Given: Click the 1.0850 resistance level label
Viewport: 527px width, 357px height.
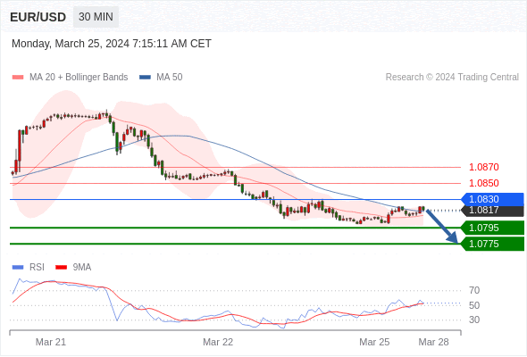Looking at the screenshot, I should point(483,183).
